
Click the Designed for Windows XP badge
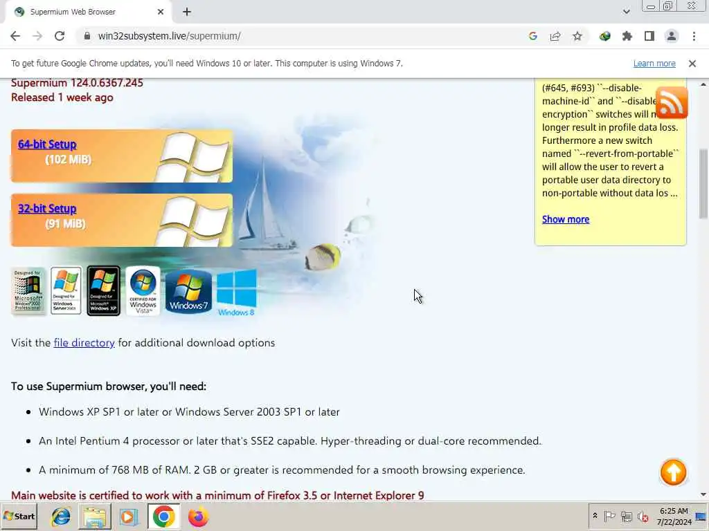[x=104, y=291]
